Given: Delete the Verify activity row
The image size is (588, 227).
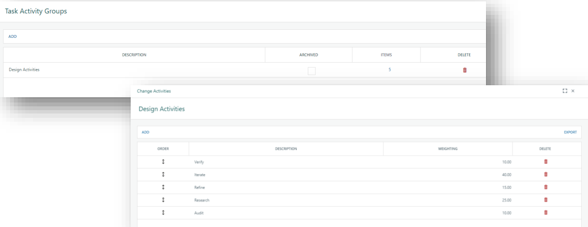Looking at the screenshot, I should (546, 162).
